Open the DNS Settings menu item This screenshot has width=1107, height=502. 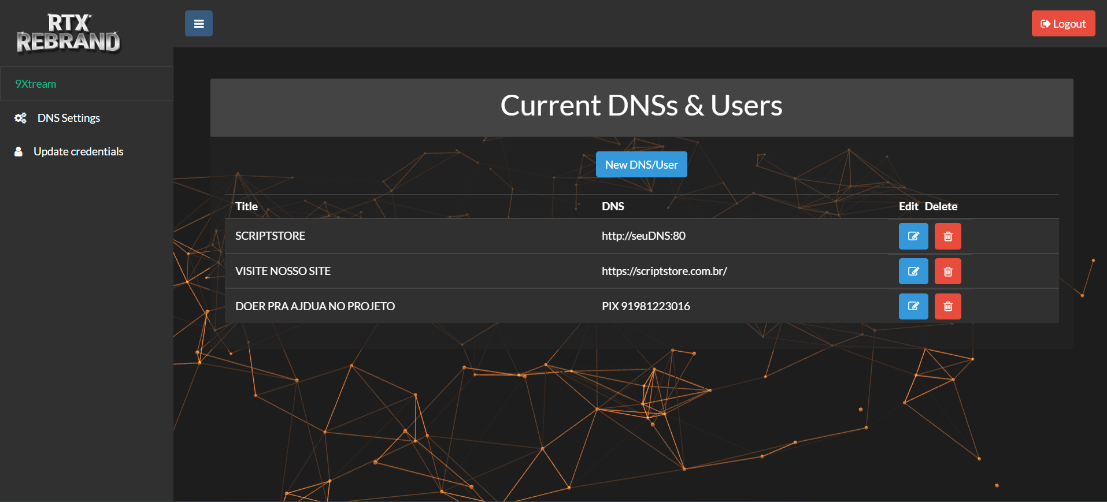68,118
